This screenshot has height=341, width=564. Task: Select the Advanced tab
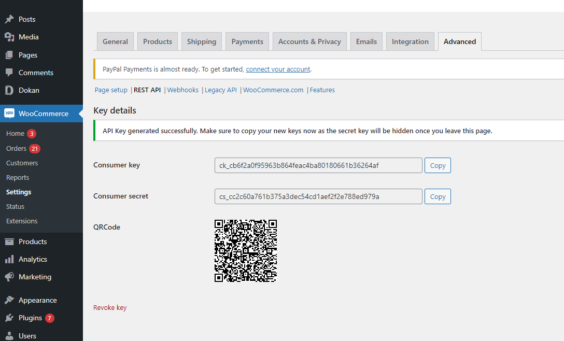pos(460,41)
